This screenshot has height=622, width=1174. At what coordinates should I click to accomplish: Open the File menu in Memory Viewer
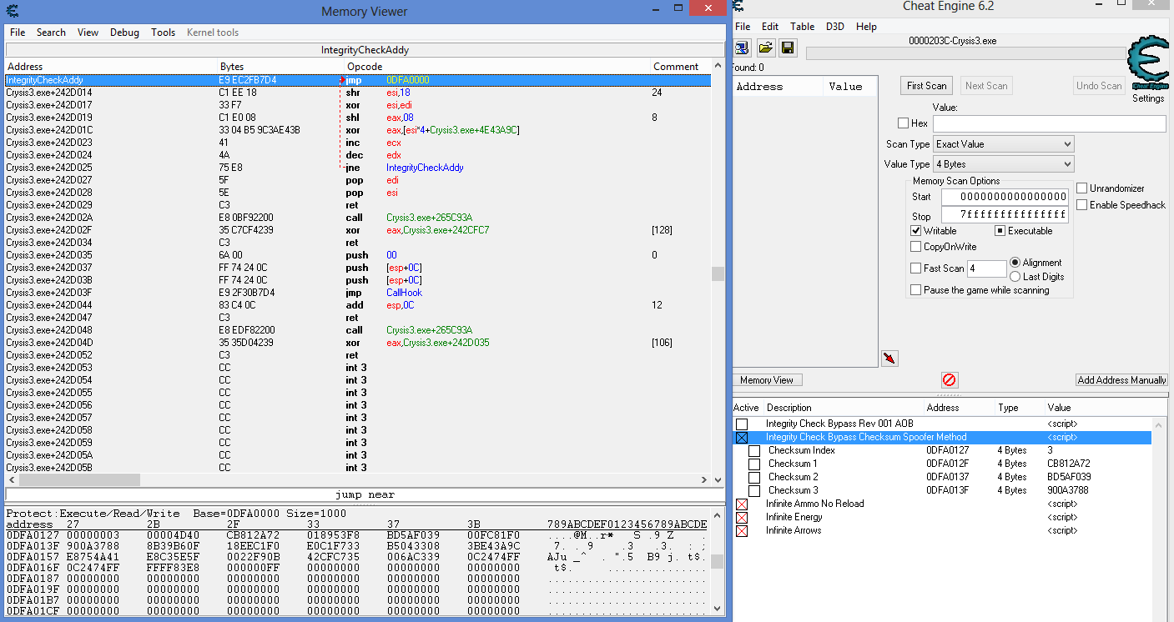coord(18,33)
